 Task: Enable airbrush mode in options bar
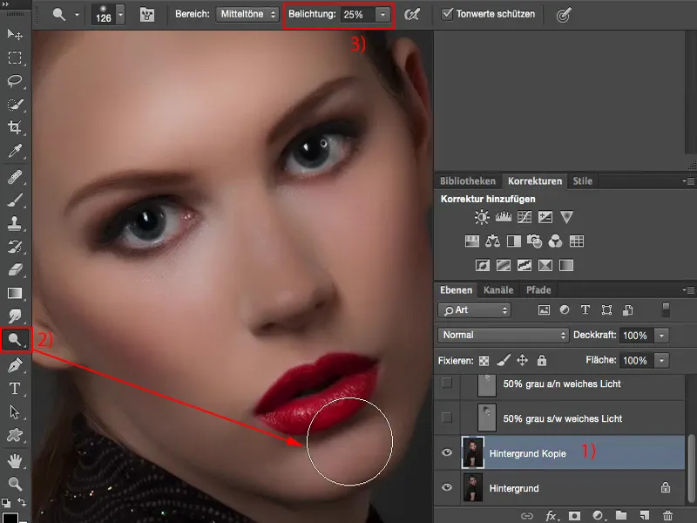tap(413, 15)
